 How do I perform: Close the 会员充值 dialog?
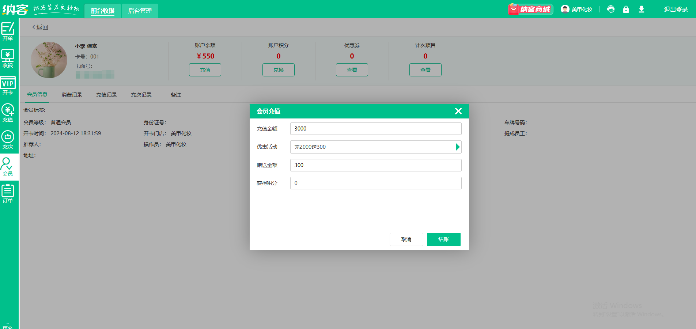458,111
